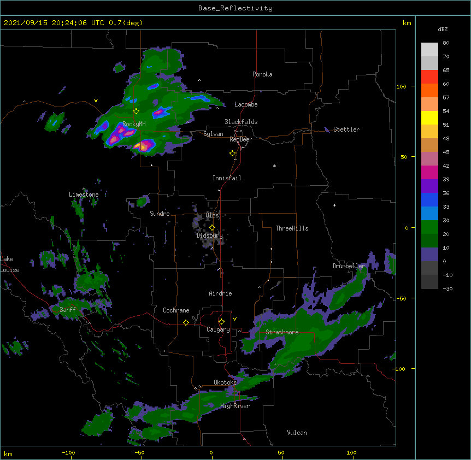Pick the red swatch in the dBZ legend
The image size is (471, 460).
[x=429, y=77]
